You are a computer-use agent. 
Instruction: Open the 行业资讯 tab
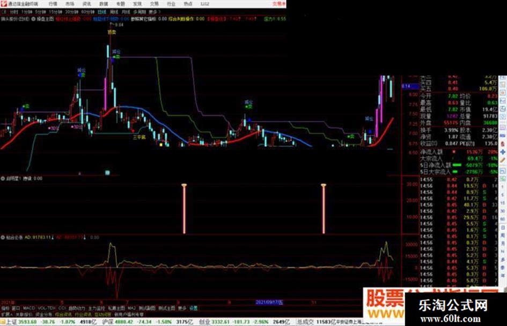click(x=83, y=314)
